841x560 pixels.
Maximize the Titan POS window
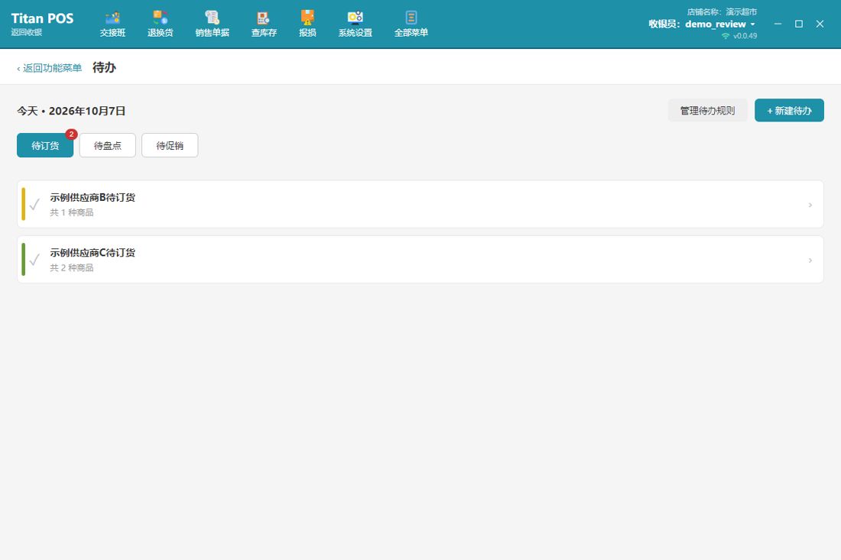(x=799, y=24)
